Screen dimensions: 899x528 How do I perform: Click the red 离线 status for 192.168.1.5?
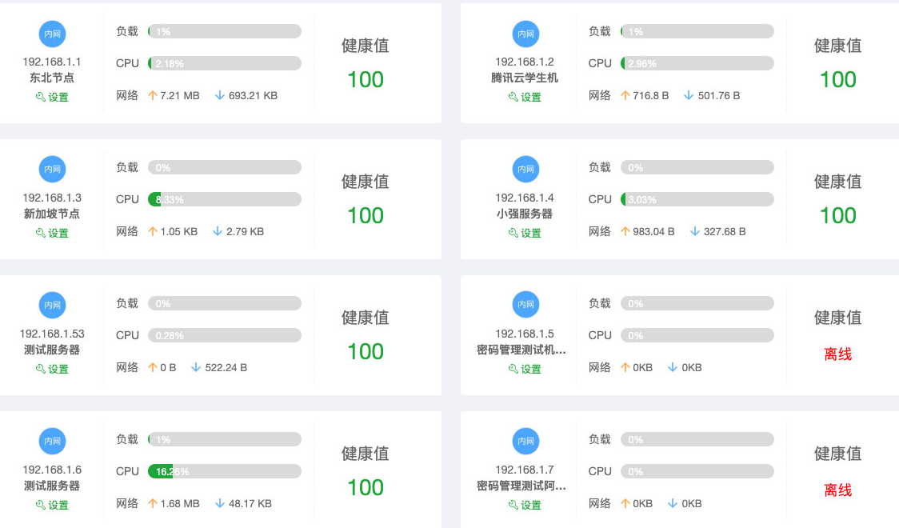[x=837, y=354]
